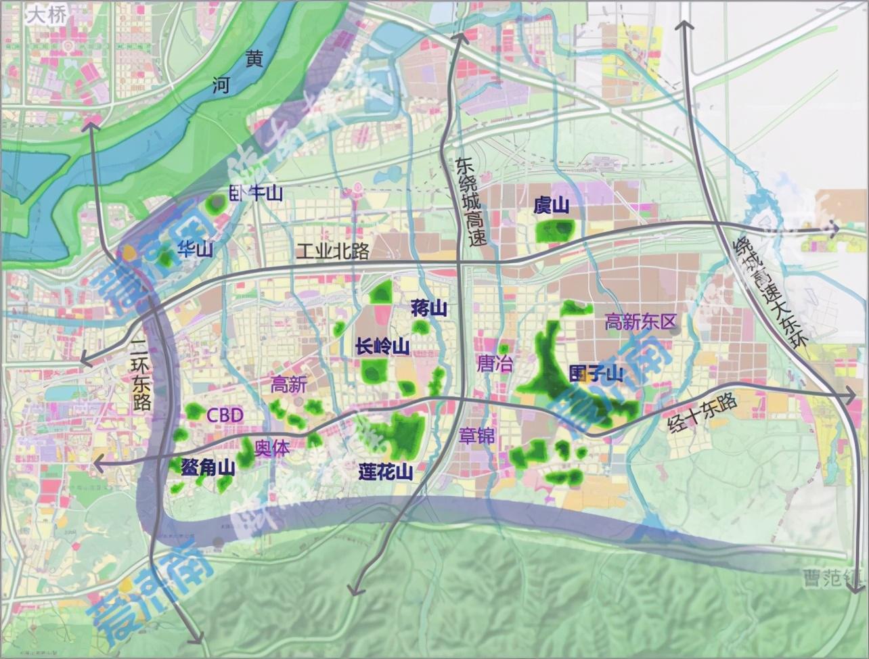Click the 黄 character on the river
Viewport: 869px width, 659px height.
(254, 60)
